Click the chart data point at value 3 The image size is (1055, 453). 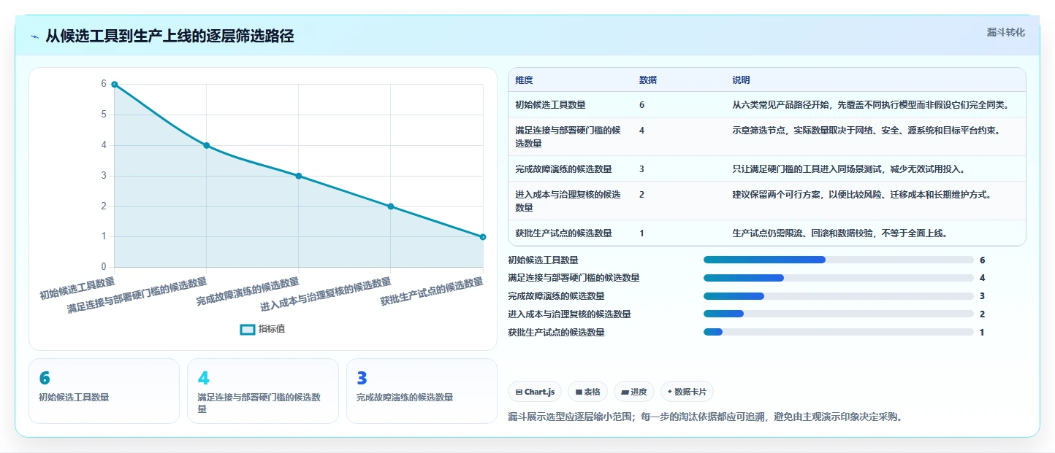click(x=299, y=176)
